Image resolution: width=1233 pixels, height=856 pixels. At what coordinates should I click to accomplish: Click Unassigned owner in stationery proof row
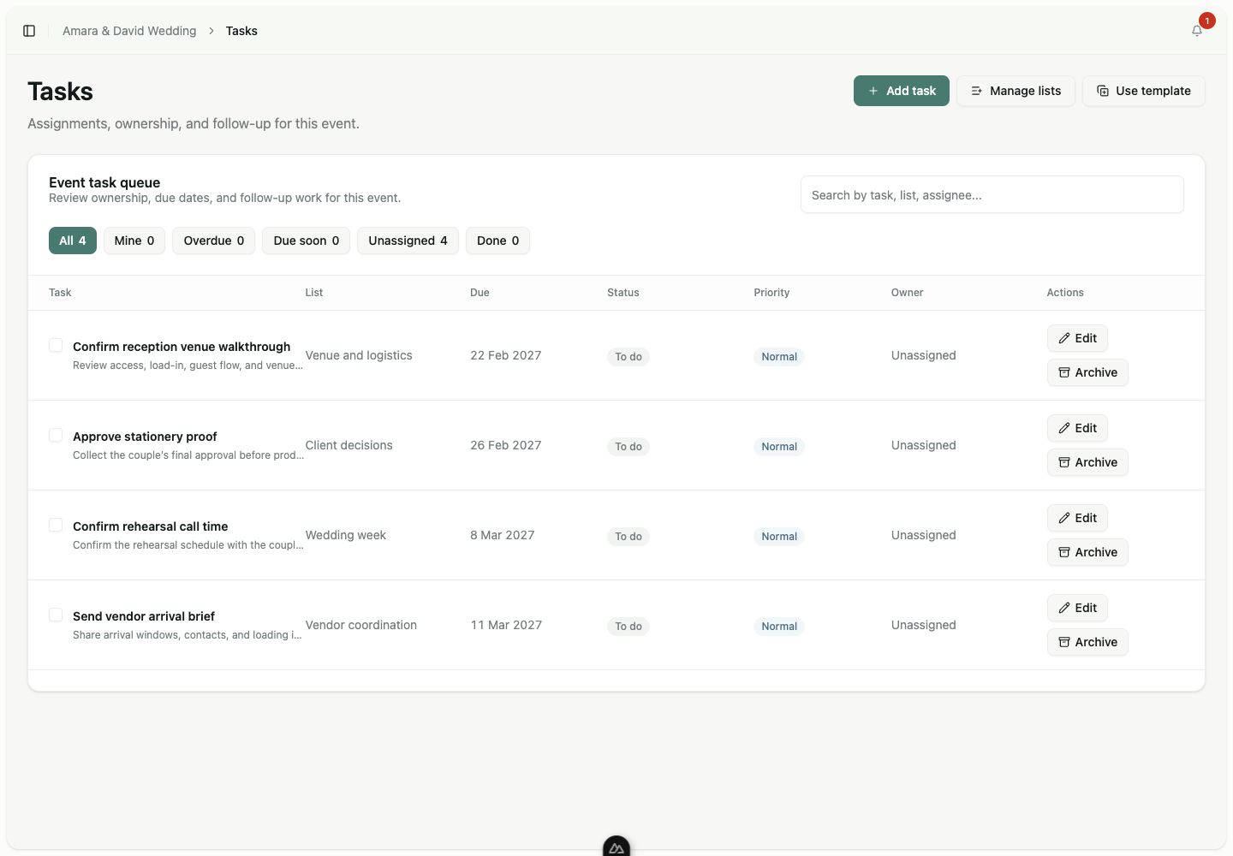(x=924, y=445)
